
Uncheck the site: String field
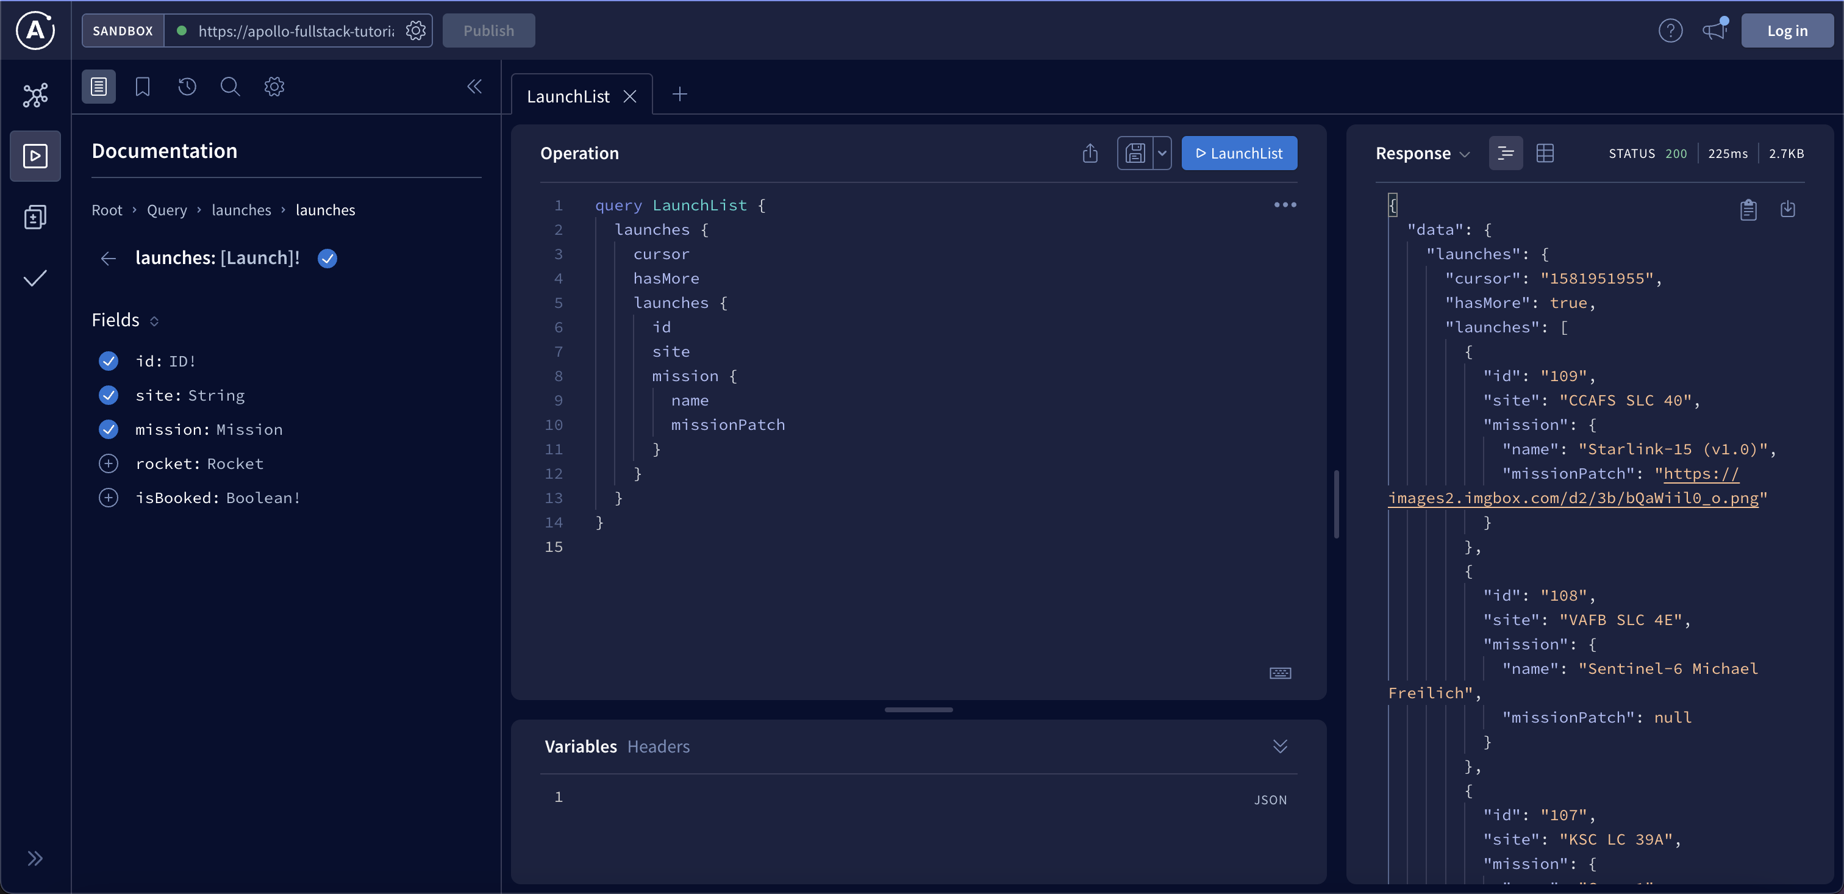[108, 395]
